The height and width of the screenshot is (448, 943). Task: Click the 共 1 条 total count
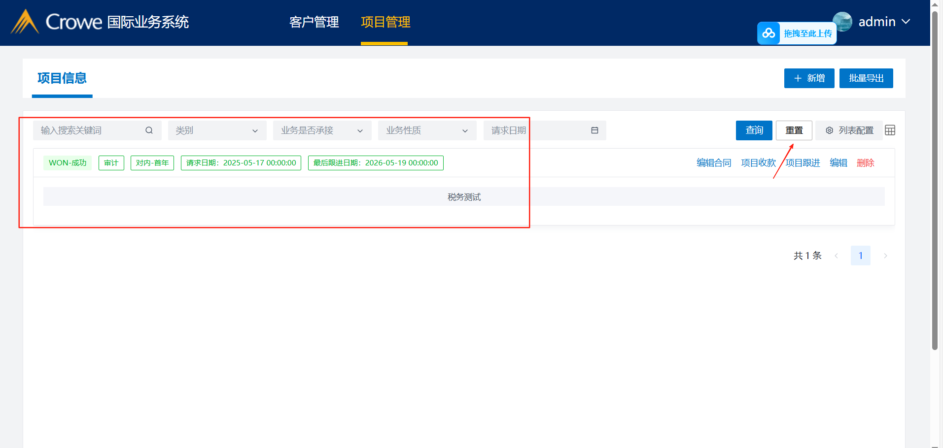pyautogui.click(x=807, y=256)
